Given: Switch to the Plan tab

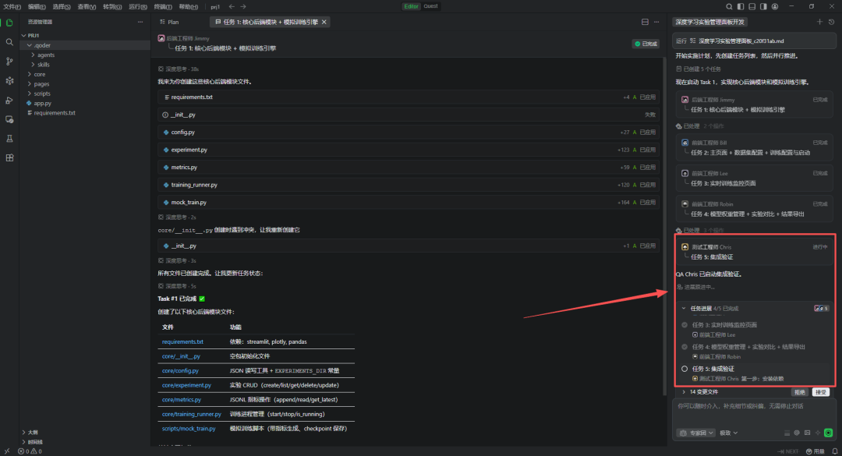Looking at the screenshot, I should coord(168,22).
